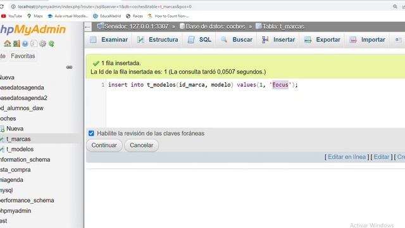Open bd_alumnos_daw database
Viewport: 405px width, 228px height.
click(x=22, y=108)
